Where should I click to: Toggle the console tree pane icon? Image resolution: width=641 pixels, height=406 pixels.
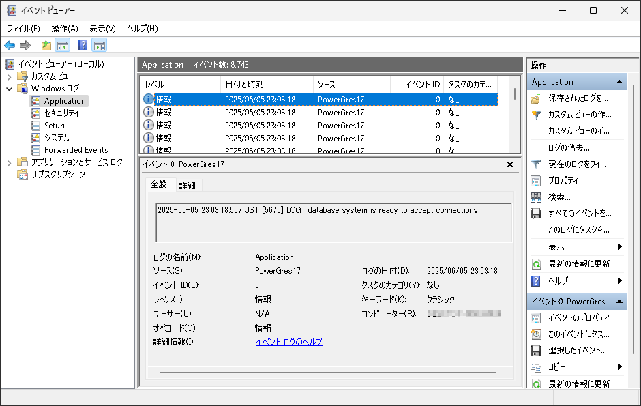63,45
